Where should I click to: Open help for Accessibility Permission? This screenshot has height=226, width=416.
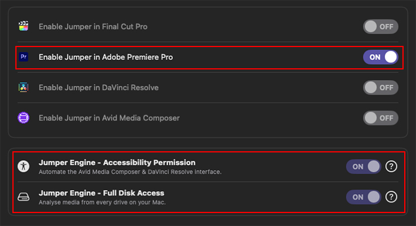pyautogui.click(x=391, y=167)
